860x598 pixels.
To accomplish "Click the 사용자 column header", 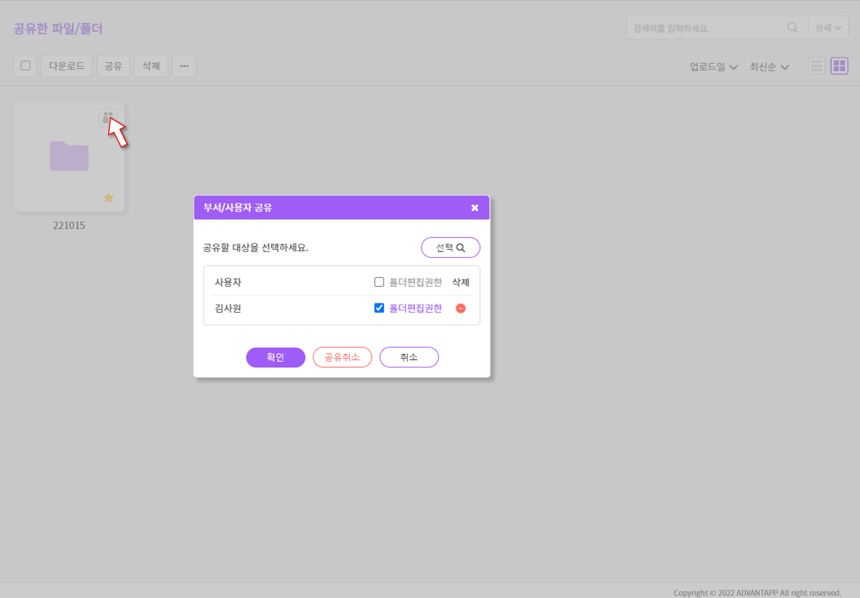I will (228, 282).
